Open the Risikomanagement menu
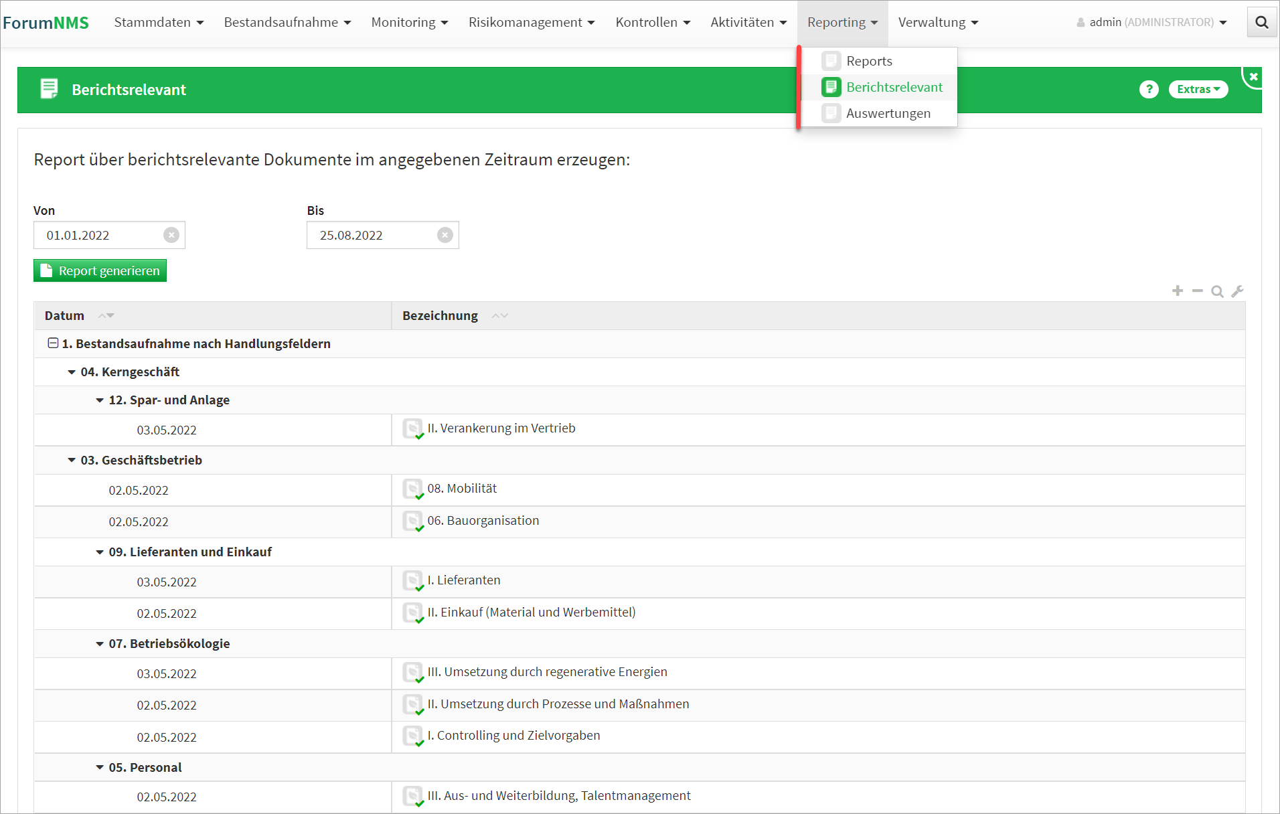Screen dimensions: 1280x814 (x=532, y=22)
